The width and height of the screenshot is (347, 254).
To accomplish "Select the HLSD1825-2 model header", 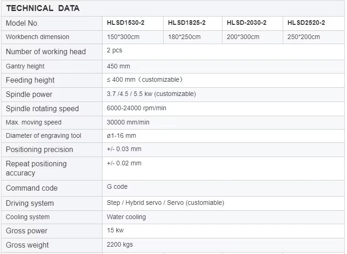I will tap(187, 23).
